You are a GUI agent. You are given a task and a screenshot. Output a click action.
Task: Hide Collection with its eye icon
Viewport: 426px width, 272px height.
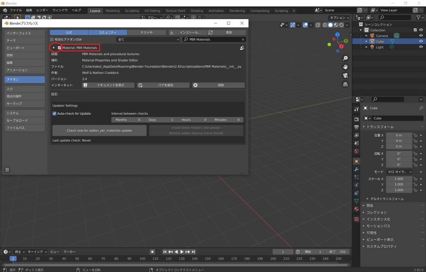(421, 30)
